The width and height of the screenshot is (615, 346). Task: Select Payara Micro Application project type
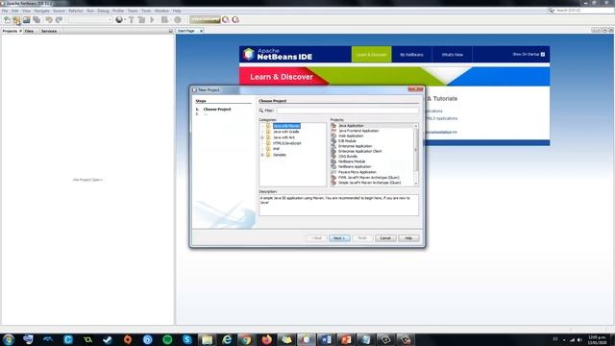357,172
